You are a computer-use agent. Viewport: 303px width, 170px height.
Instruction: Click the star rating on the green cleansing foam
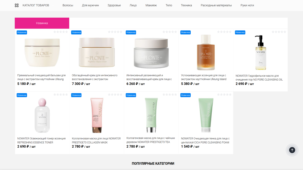point(224,95)
